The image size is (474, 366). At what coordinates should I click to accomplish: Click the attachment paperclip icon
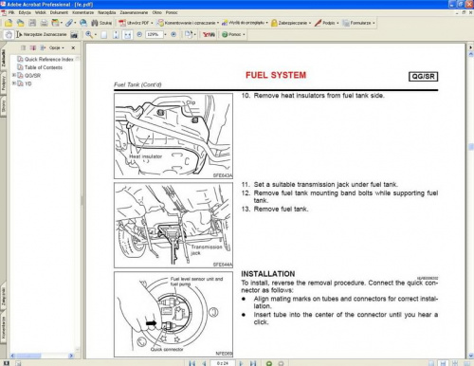pyautogui.click(x=69, y=23)
